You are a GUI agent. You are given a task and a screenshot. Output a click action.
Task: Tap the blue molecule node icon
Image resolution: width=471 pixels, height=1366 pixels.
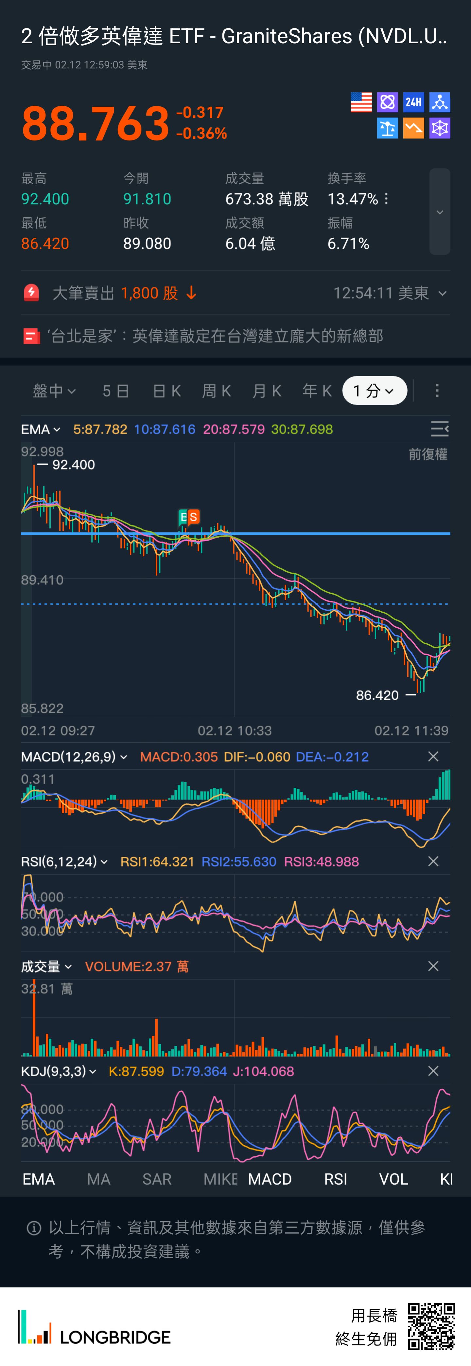point(439,102)
